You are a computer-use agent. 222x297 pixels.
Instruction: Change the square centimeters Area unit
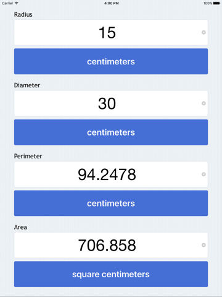pyautogui.click(x=111, y=274)
